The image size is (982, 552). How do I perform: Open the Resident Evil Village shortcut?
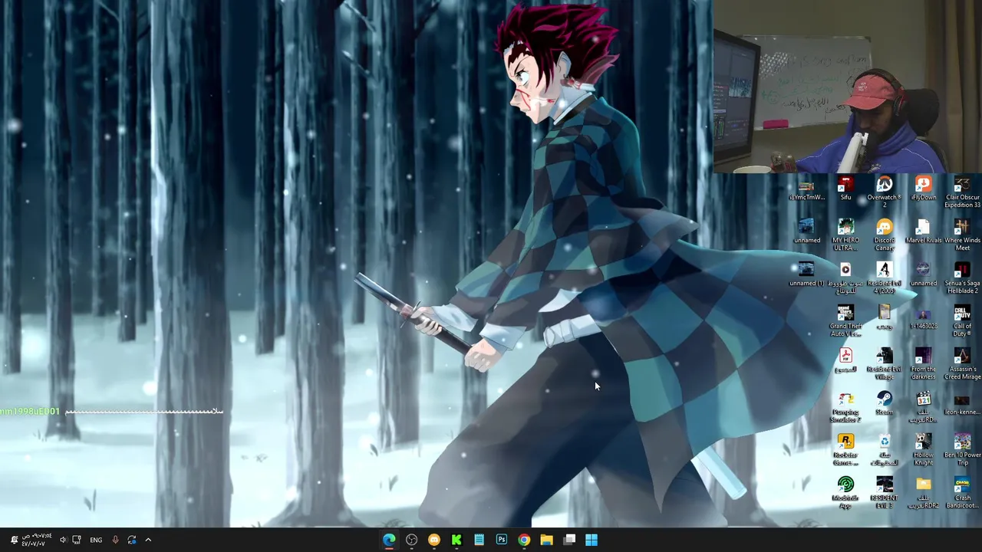[x=885, y=363]
